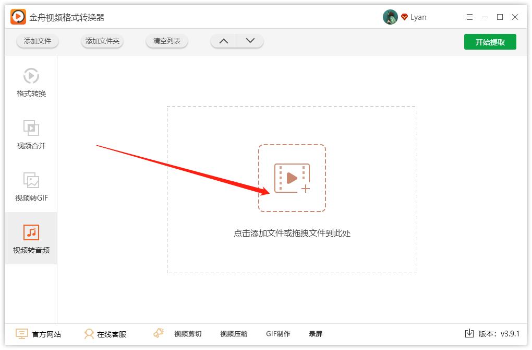Image resolution: width=532 pixels, height=350 pixels.
Task: Open the GIF制作 maker tool
Action: (x=278, y=333)
